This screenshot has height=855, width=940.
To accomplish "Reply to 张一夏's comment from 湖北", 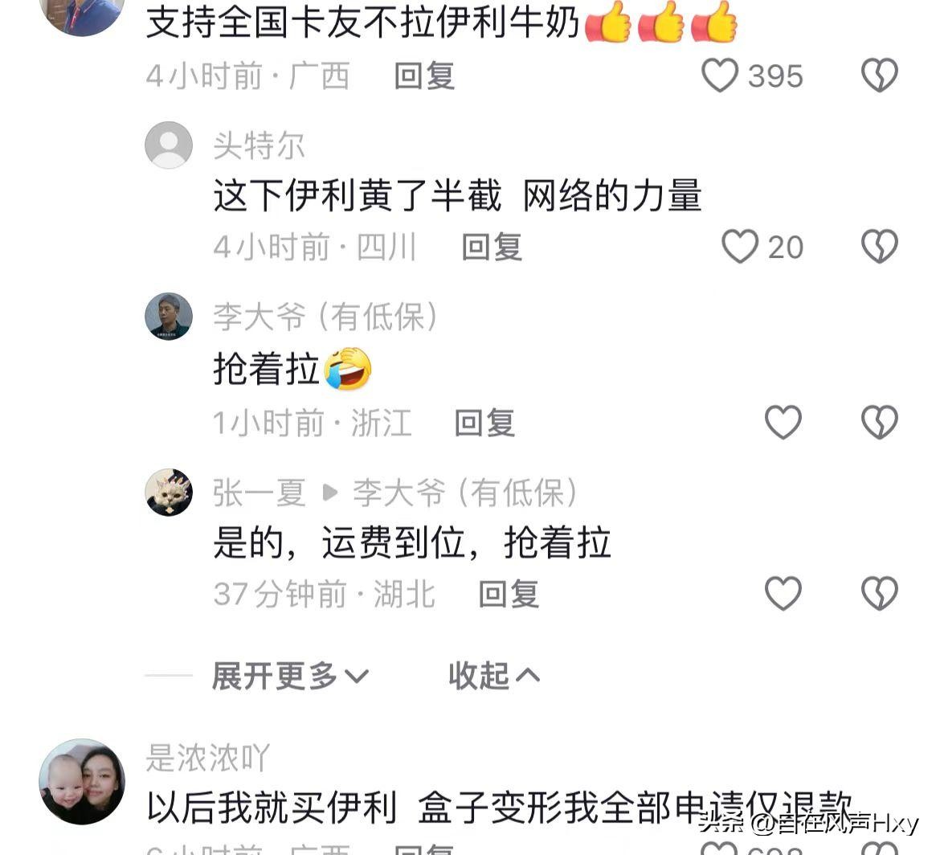I will pyautogui.click(x=509, y=594).
